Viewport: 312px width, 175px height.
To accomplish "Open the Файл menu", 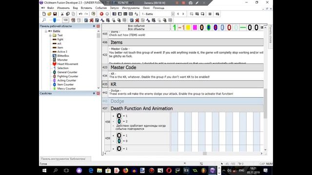I will (x=51, y=8).
